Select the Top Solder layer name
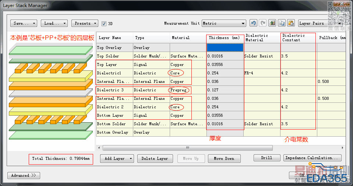The width and height of the screenshot is (353, 186). click(x=114, y=56)
